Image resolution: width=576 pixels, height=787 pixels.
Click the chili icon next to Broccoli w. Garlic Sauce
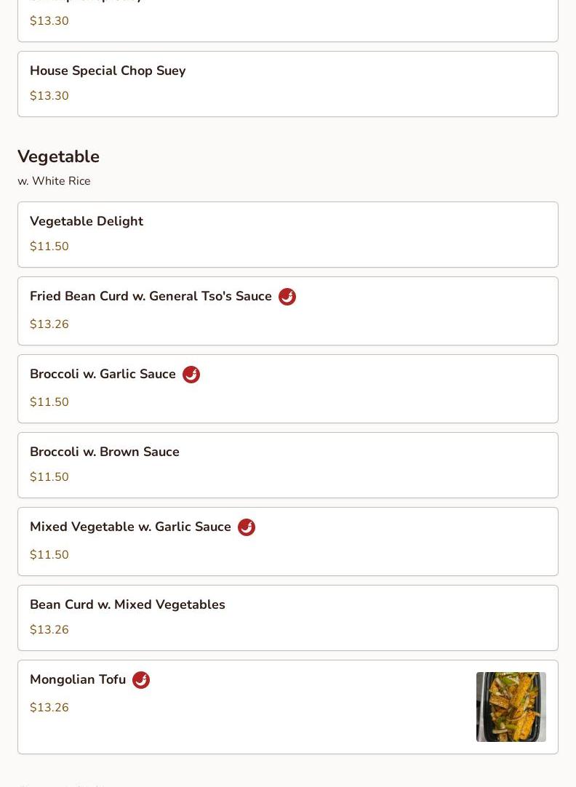tap(191, 375)
